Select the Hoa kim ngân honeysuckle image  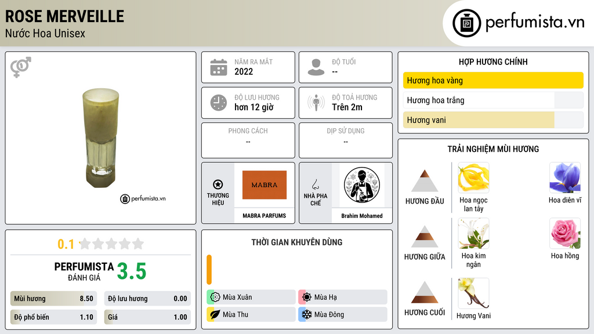tap(473, 233)
